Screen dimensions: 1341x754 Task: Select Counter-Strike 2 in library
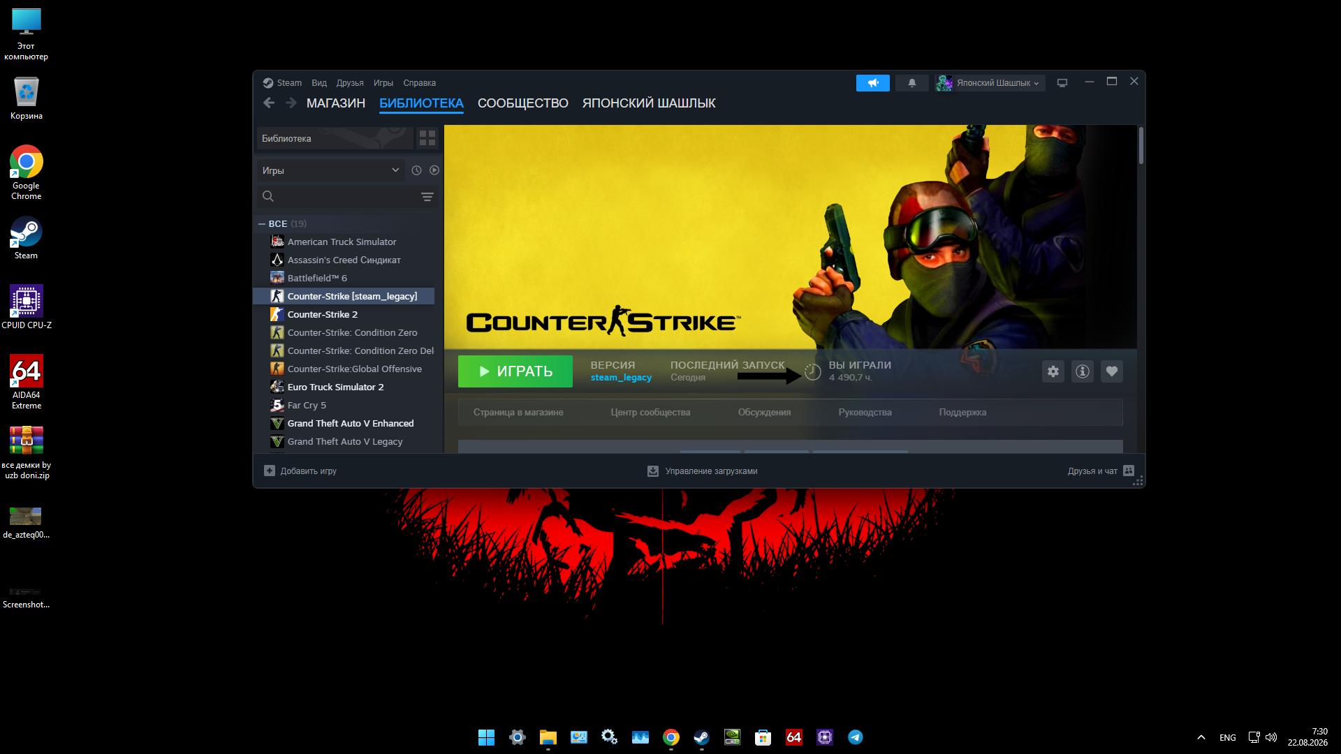click(344, 315)
